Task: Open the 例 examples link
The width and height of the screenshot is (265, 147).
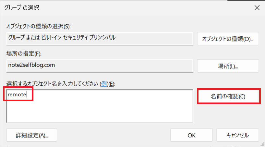Action: [104, 84]
